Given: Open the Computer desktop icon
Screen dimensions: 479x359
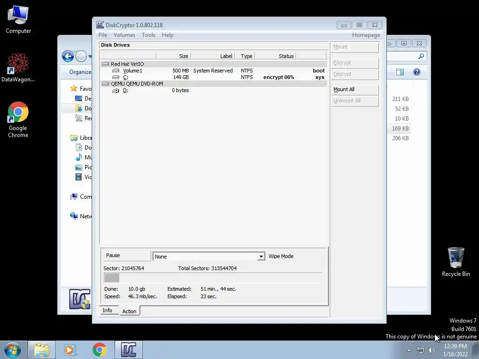Looking at the screenshot, I should (x=18, y=19).
